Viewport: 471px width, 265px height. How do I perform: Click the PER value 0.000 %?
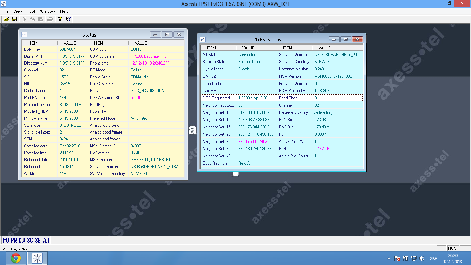coord(321,134)
